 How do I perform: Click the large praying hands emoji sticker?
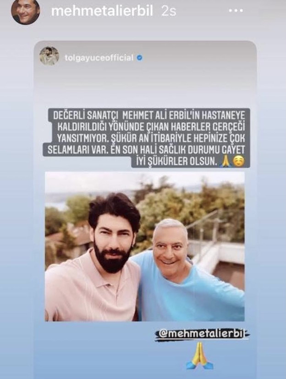[x=199, y=356]
